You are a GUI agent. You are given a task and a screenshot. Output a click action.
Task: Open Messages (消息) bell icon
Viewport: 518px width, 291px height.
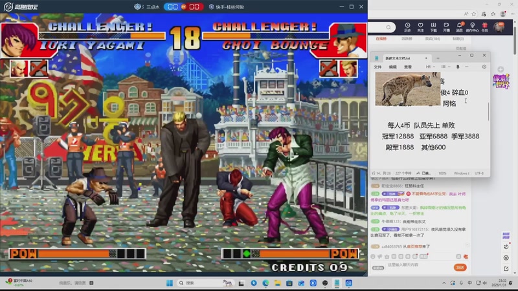[459, 27]
